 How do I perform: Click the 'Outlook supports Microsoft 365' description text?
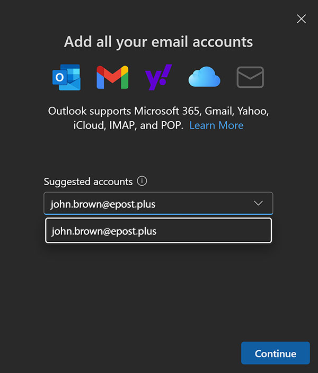pos(158,118)
